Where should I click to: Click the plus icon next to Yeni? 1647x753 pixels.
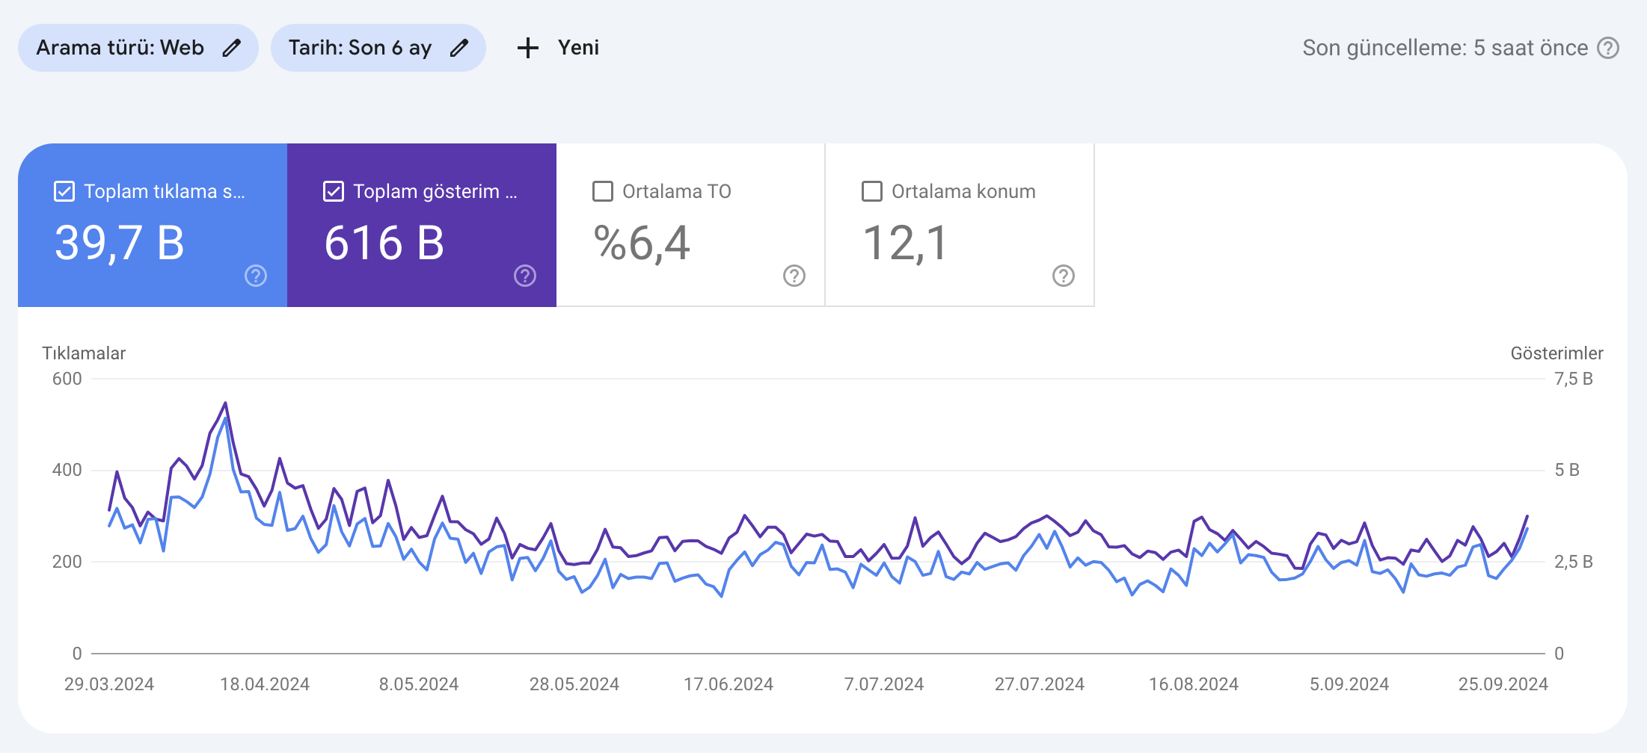(x=528, y=48)
